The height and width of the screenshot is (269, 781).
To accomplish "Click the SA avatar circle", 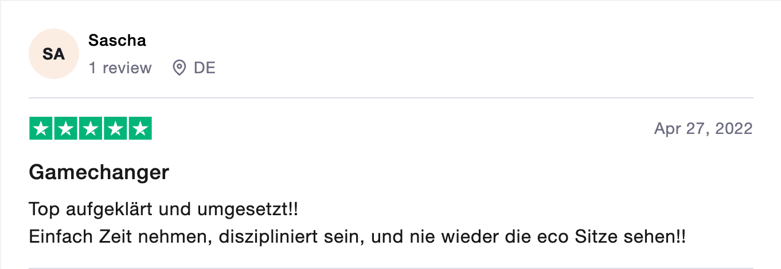I will (x=53, y=54).
